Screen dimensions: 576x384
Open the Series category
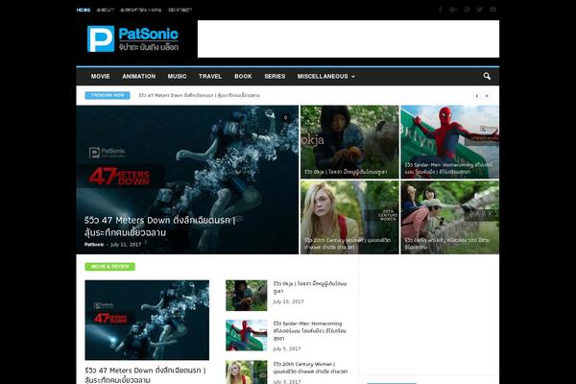(x=275, y=77)
